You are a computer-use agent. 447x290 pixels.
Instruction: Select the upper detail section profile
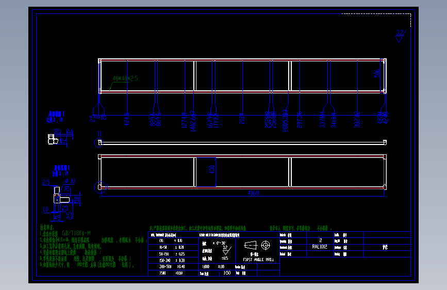pos(53,139)
